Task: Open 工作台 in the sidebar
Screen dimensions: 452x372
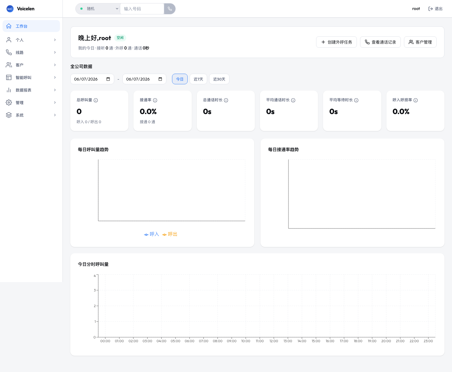Action: tap(31, 26)
